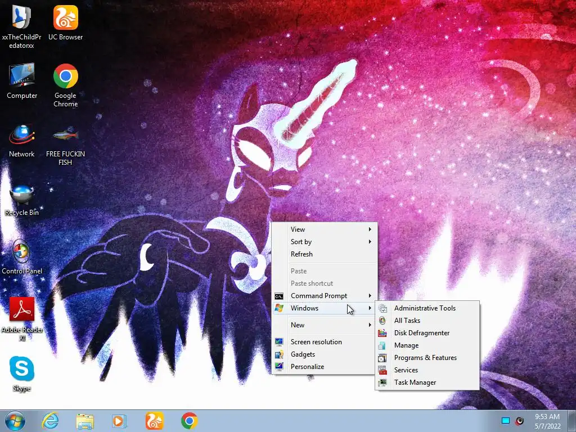Screen dimensions: 576x432
Task: Select the Google Chrome desktop shortcut
Action: pos(65,85)
